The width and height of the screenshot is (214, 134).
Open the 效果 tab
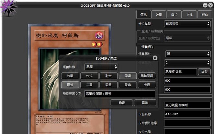[159, 15]
